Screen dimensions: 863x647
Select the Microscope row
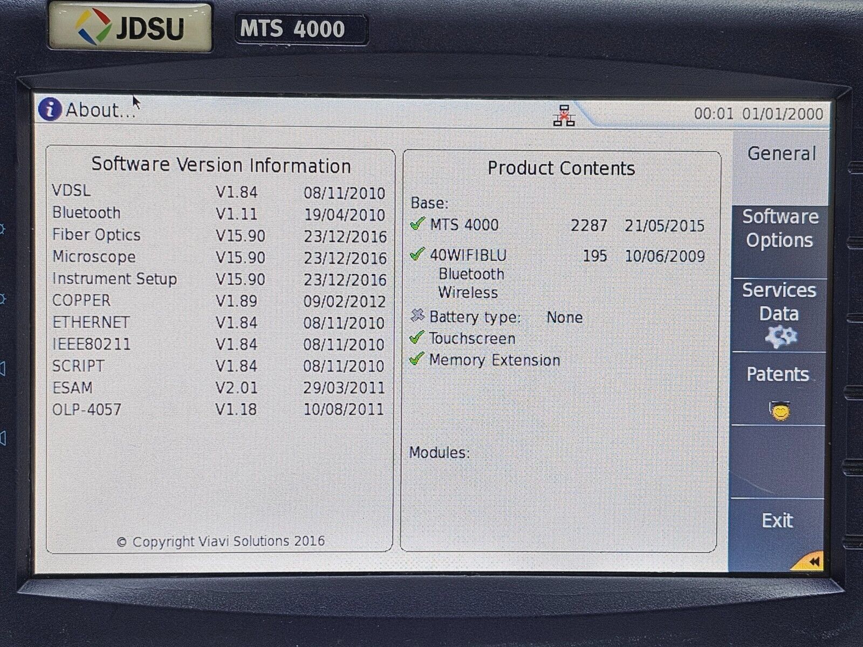[x=219, y=257]
